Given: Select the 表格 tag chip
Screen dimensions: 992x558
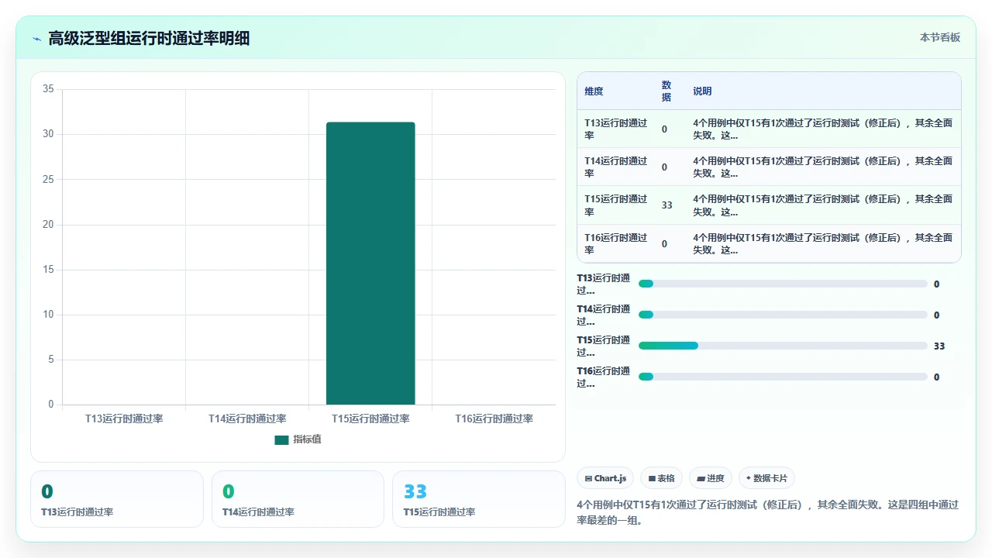Looking at the screenshot, I should tap(661, 478).
